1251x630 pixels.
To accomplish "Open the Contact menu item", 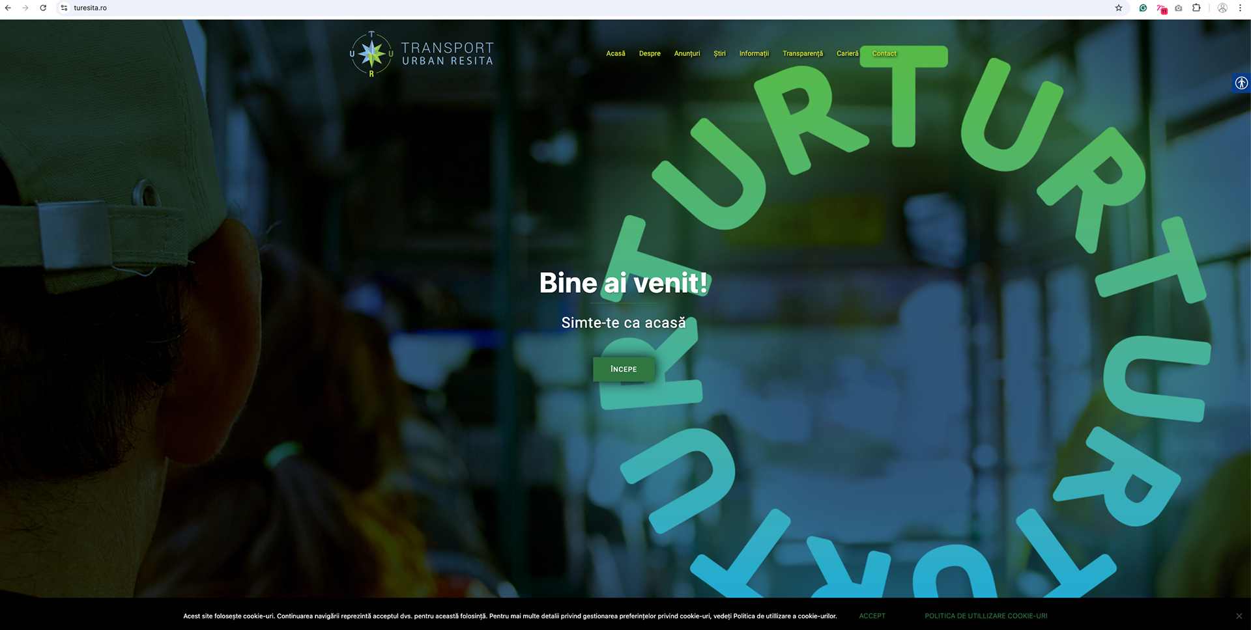I will pos(884,53).
